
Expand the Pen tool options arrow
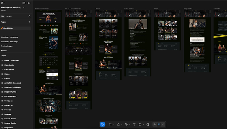click(x=130, y=124)
